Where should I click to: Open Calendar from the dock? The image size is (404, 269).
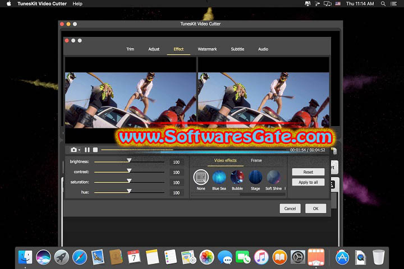tap(134, 257)
